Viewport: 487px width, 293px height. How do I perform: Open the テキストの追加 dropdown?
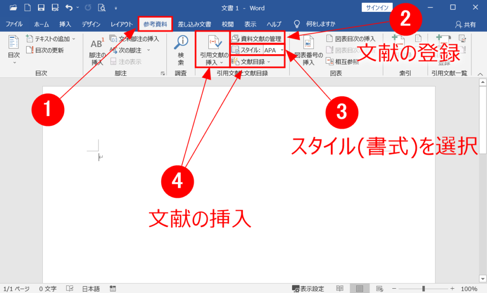51,39
